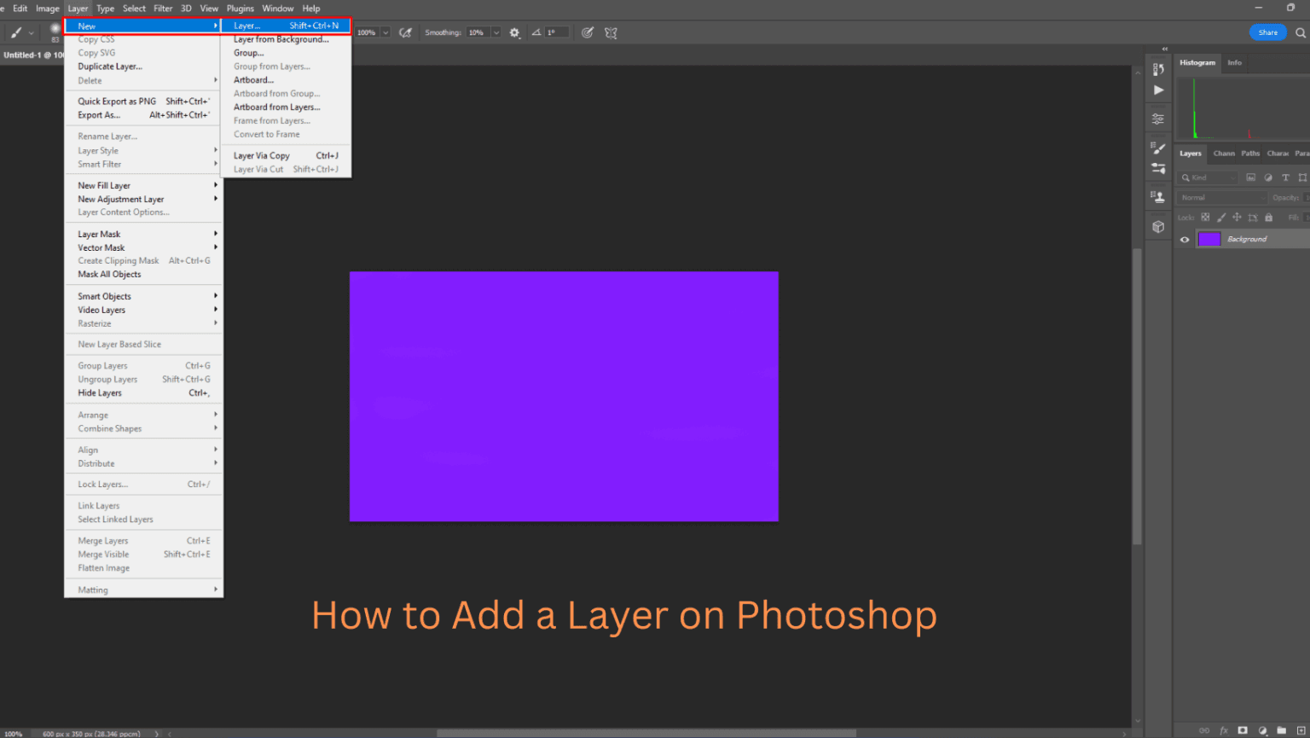Open the Actions panel play icon
This screenshot has height=738, width=1310.
1157,90
